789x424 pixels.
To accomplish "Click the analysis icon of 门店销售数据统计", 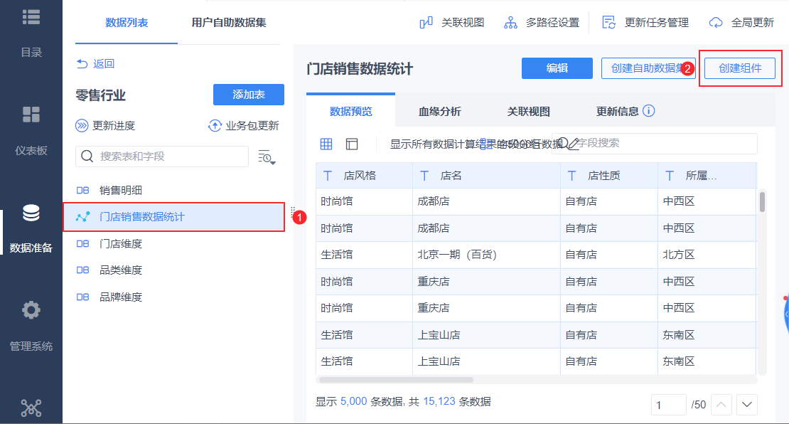I will [x=82, y=217].
